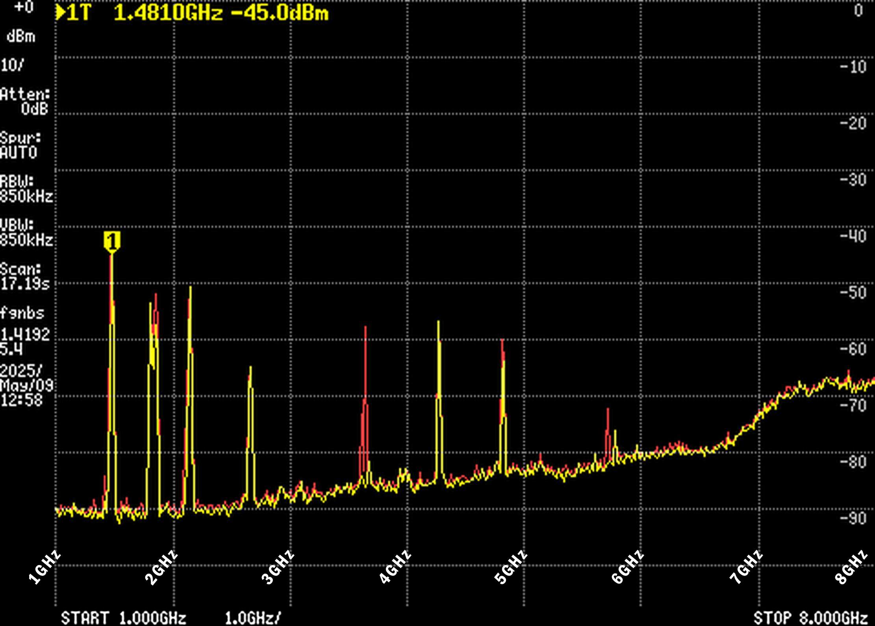Viewport: 875px width, 626px height.
Task: Select the 1T marker readout header
Action: 77,13
